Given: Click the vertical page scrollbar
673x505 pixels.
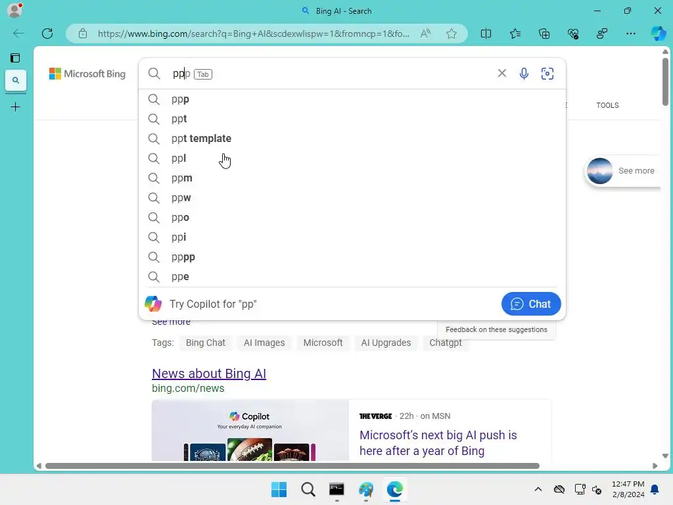Looking at the screenshot, I should [x=665, y=82].
